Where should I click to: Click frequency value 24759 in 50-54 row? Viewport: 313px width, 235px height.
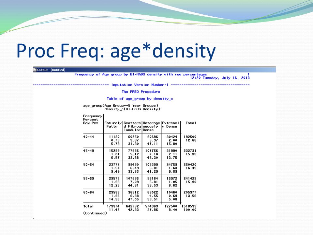point(172,164)
